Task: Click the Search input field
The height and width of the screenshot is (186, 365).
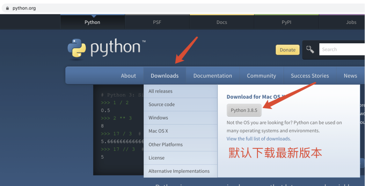Action: (x=341, y=49)
